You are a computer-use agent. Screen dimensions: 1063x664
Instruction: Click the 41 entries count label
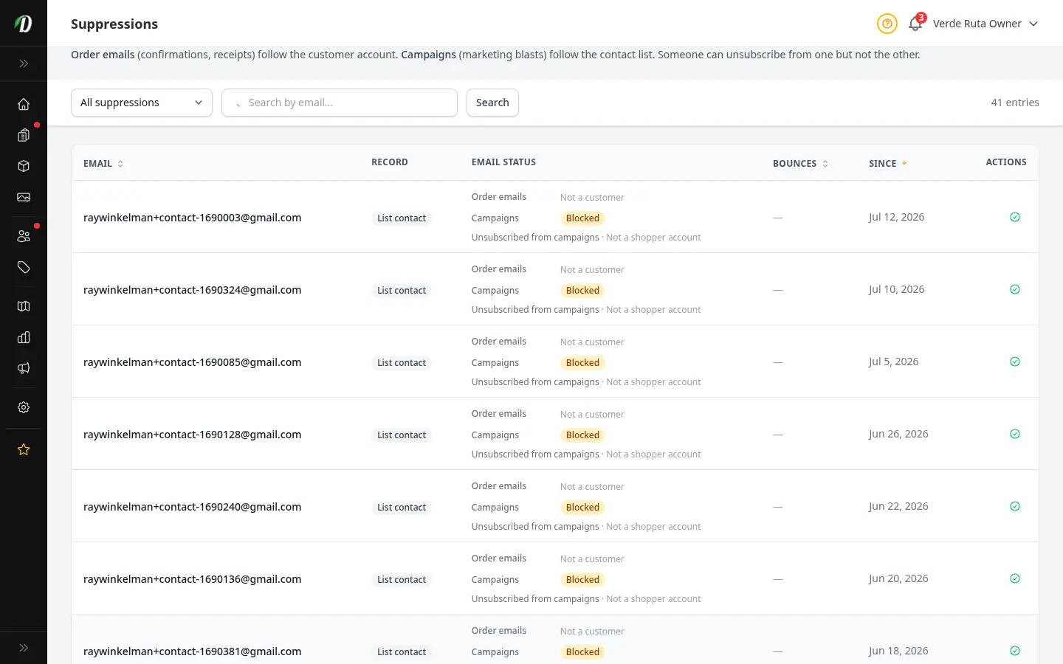(1014, 103)
